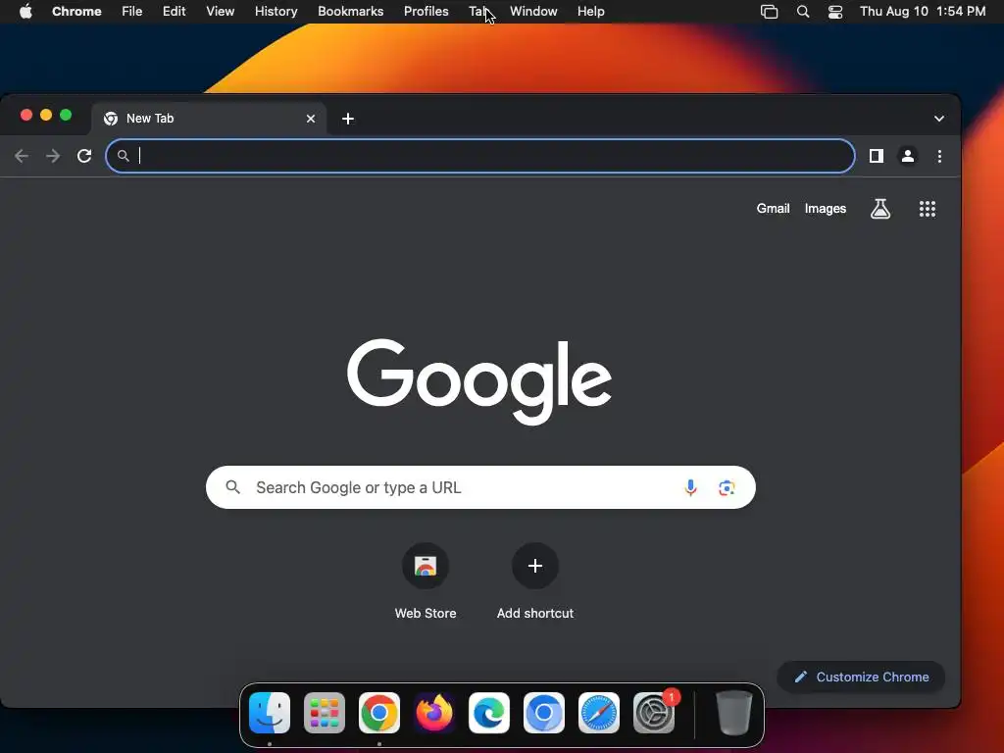1004x753 pixels.
Task: Reload the current page
Action: click(84, 156)
